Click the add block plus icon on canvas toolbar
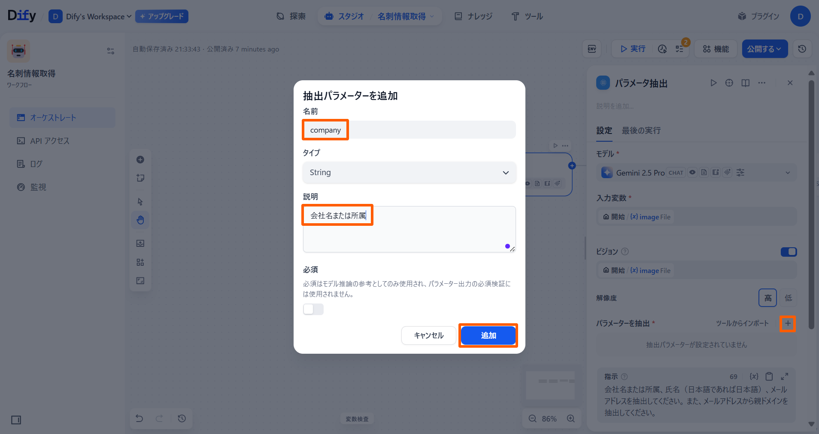The width and height of the screenshot is (819, 434). (x=140, y=159)
